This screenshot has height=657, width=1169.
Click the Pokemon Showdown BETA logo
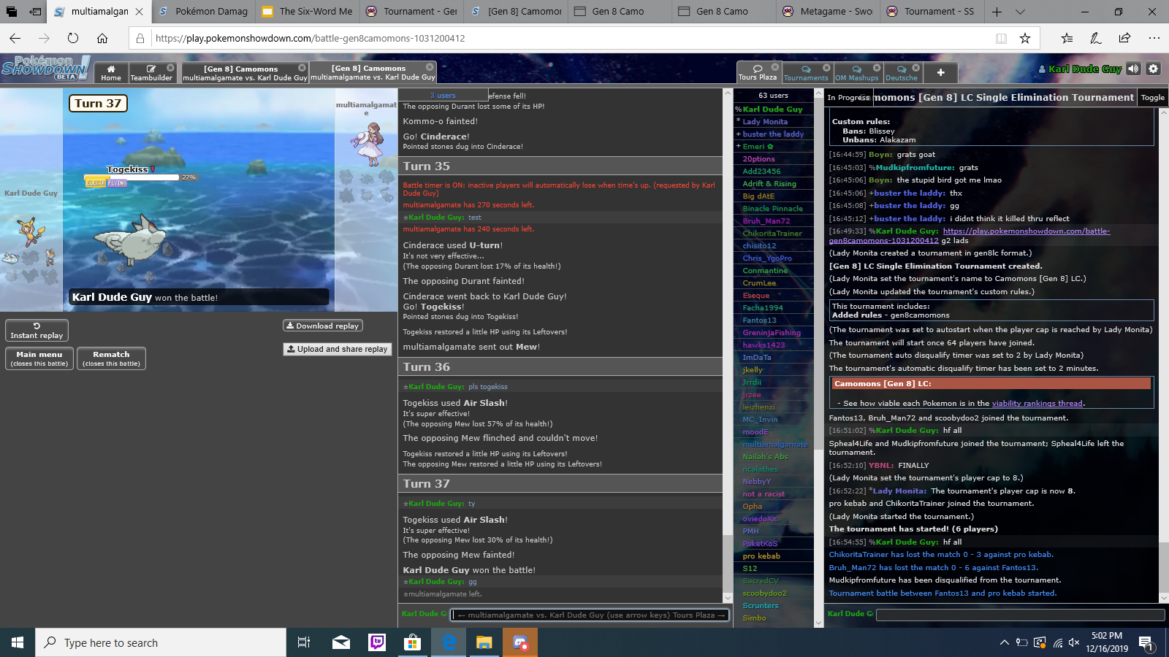click(45, 68)
